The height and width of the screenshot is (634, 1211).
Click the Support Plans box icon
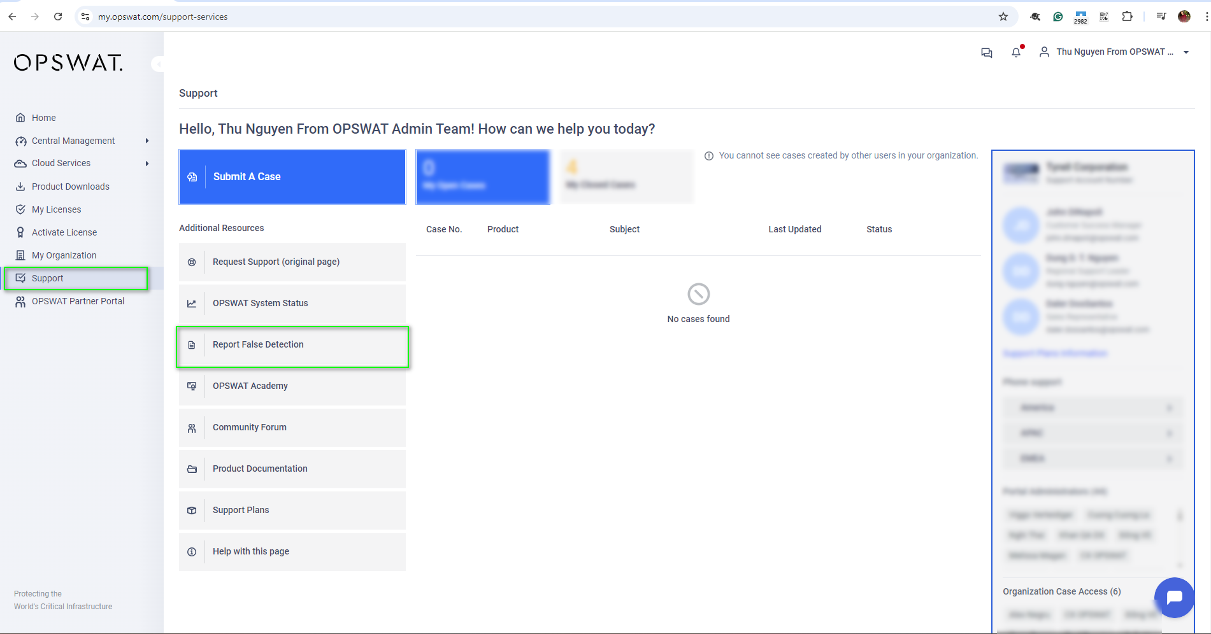point(192,511)
